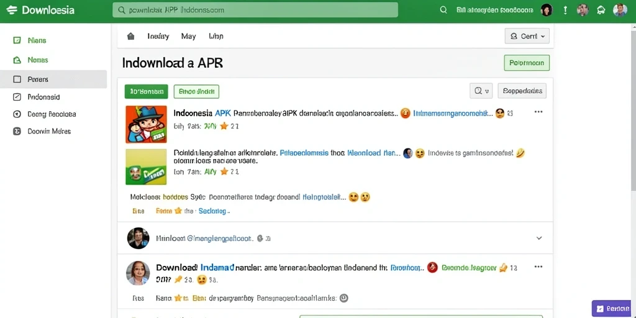Expand the search filter dropdown with arrow
Image resolution: width=636 pixels, height=318 pixels.
point(481,91)
